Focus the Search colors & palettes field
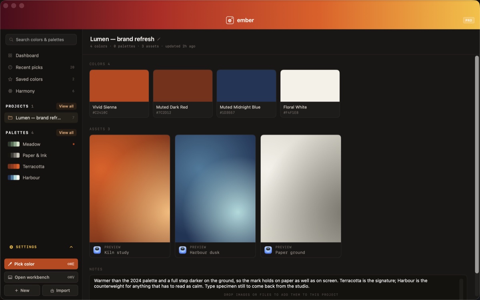This screenshot has height=300, width=480. pyautogui.click(x=41, y=40)
